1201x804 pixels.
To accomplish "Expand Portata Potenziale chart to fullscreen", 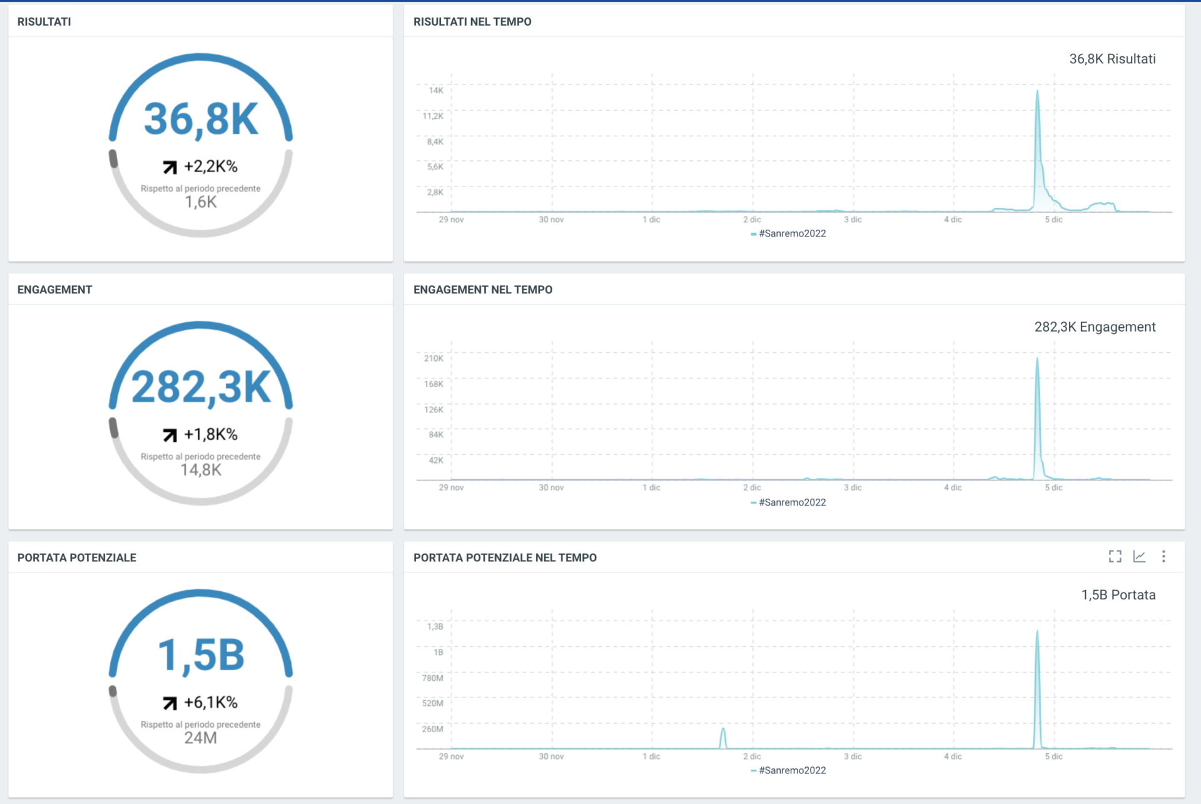I will (x=1115, y=556).
